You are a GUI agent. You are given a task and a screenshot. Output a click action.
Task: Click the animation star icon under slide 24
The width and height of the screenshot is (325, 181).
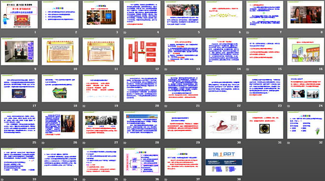point(289,106)
